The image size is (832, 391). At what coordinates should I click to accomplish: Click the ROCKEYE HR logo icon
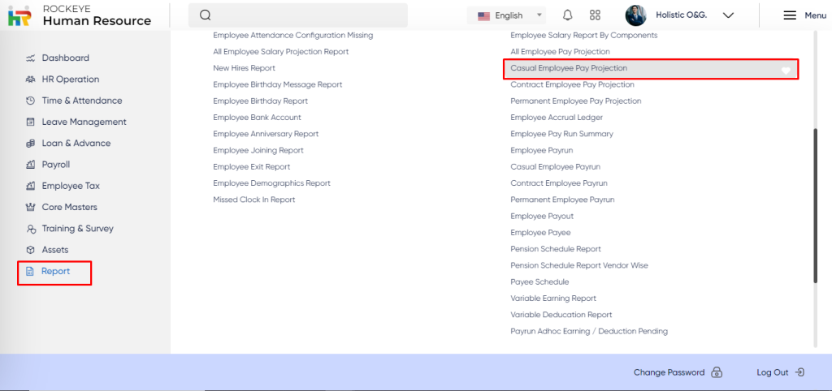19,16
